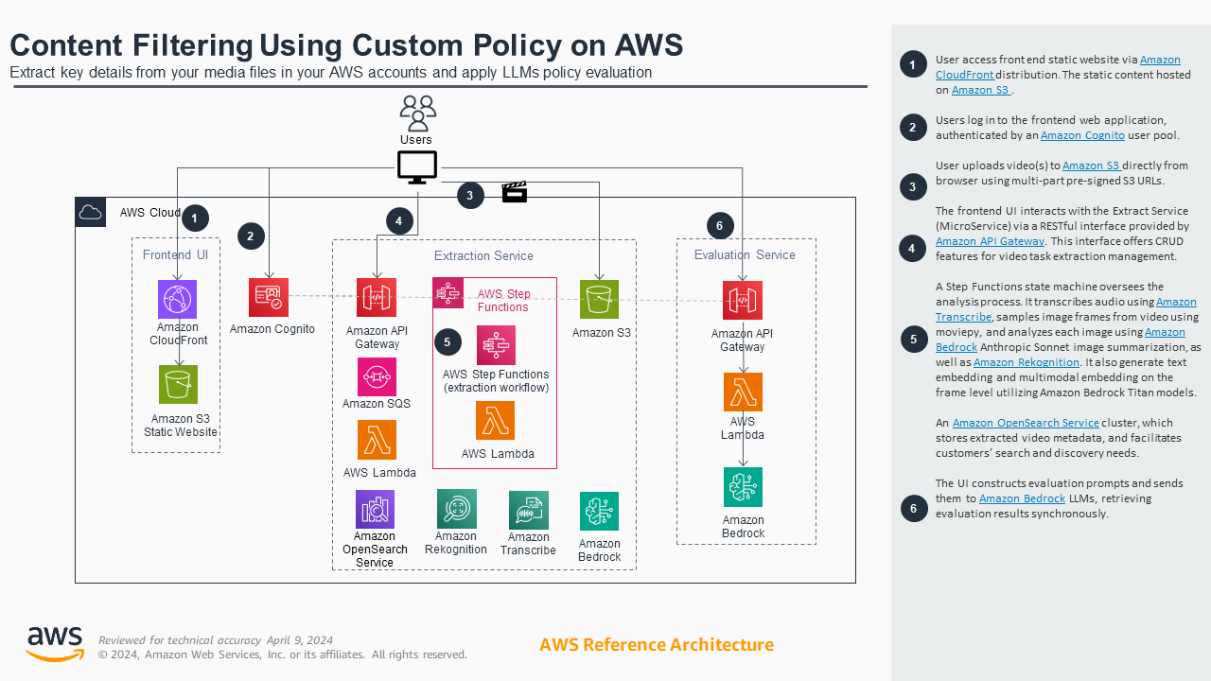This screenshot has height=681, width=1211.
Task: Follow Amazon Bedrock link in step 6 text
Action: click(1022, 498)
